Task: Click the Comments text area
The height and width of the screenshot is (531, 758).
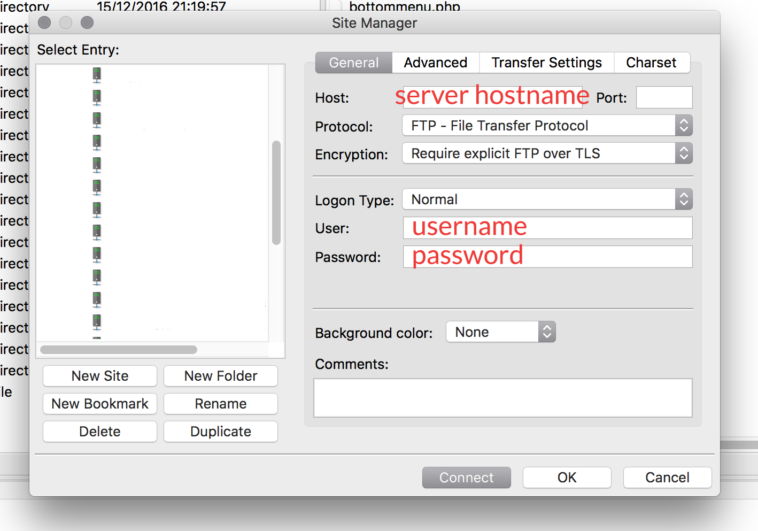Action: [x=502, y=398]
